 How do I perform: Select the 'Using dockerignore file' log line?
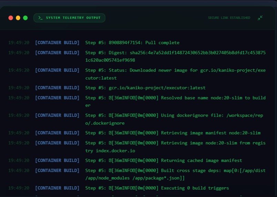[137, 119]
